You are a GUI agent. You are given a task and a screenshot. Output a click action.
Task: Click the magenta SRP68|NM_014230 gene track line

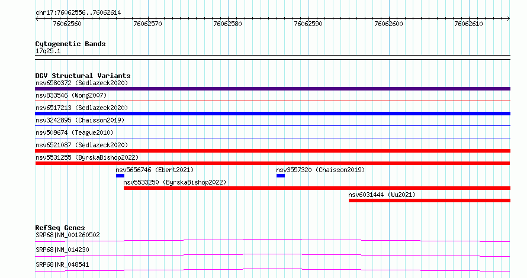(272, 255)
